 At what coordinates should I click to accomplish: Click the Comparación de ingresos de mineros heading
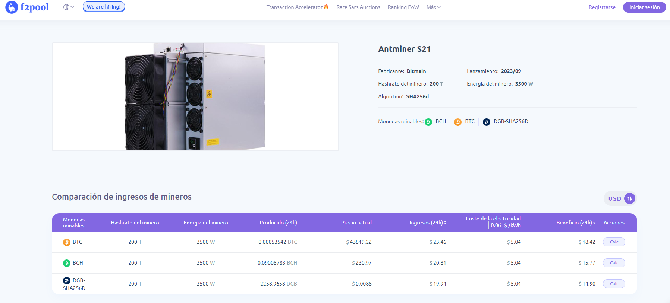(x=122, y=197)
